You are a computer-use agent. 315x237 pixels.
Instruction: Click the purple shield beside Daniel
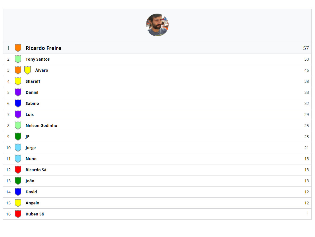18,92
